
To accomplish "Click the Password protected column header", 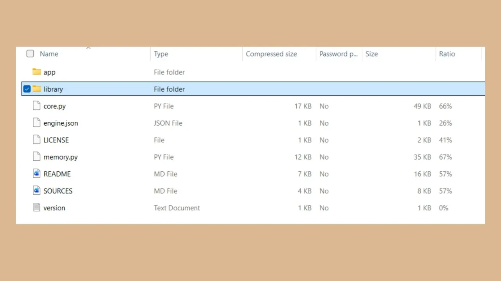I will (x=339, y=54).
